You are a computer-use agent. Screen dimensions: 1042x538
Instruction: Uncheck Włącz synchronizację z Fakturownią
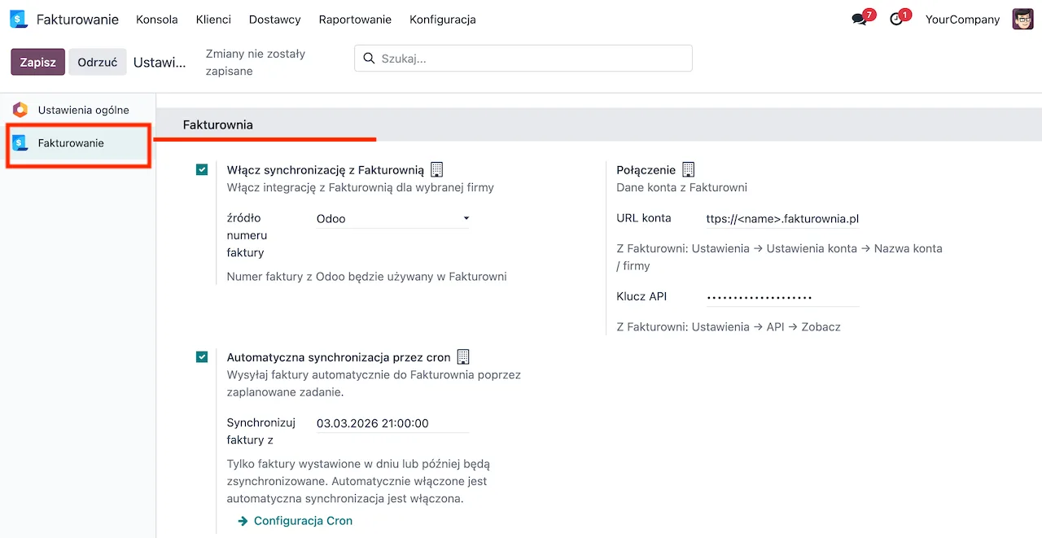click(201, 169)
